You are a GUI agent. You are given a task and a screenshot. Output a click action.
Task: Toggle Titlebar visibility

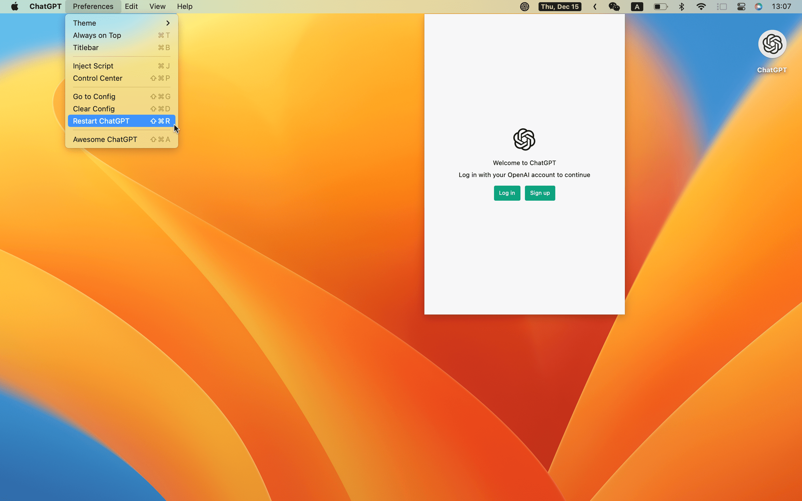coord(85,47)
